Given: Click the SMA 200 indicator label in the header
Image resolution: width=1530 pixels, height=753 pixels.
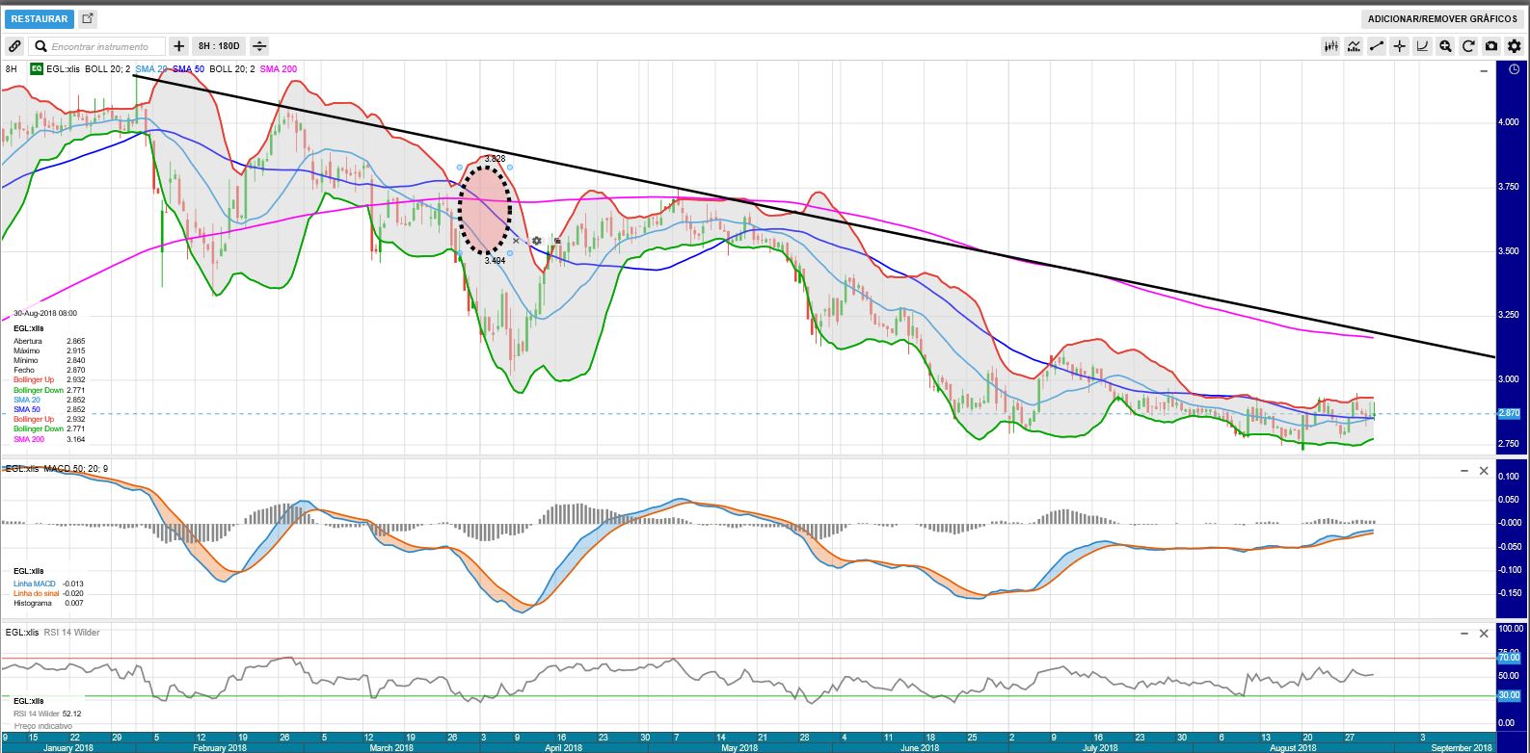Looking at the screenshot, I should pyautogui.click(x=279, y=69).
